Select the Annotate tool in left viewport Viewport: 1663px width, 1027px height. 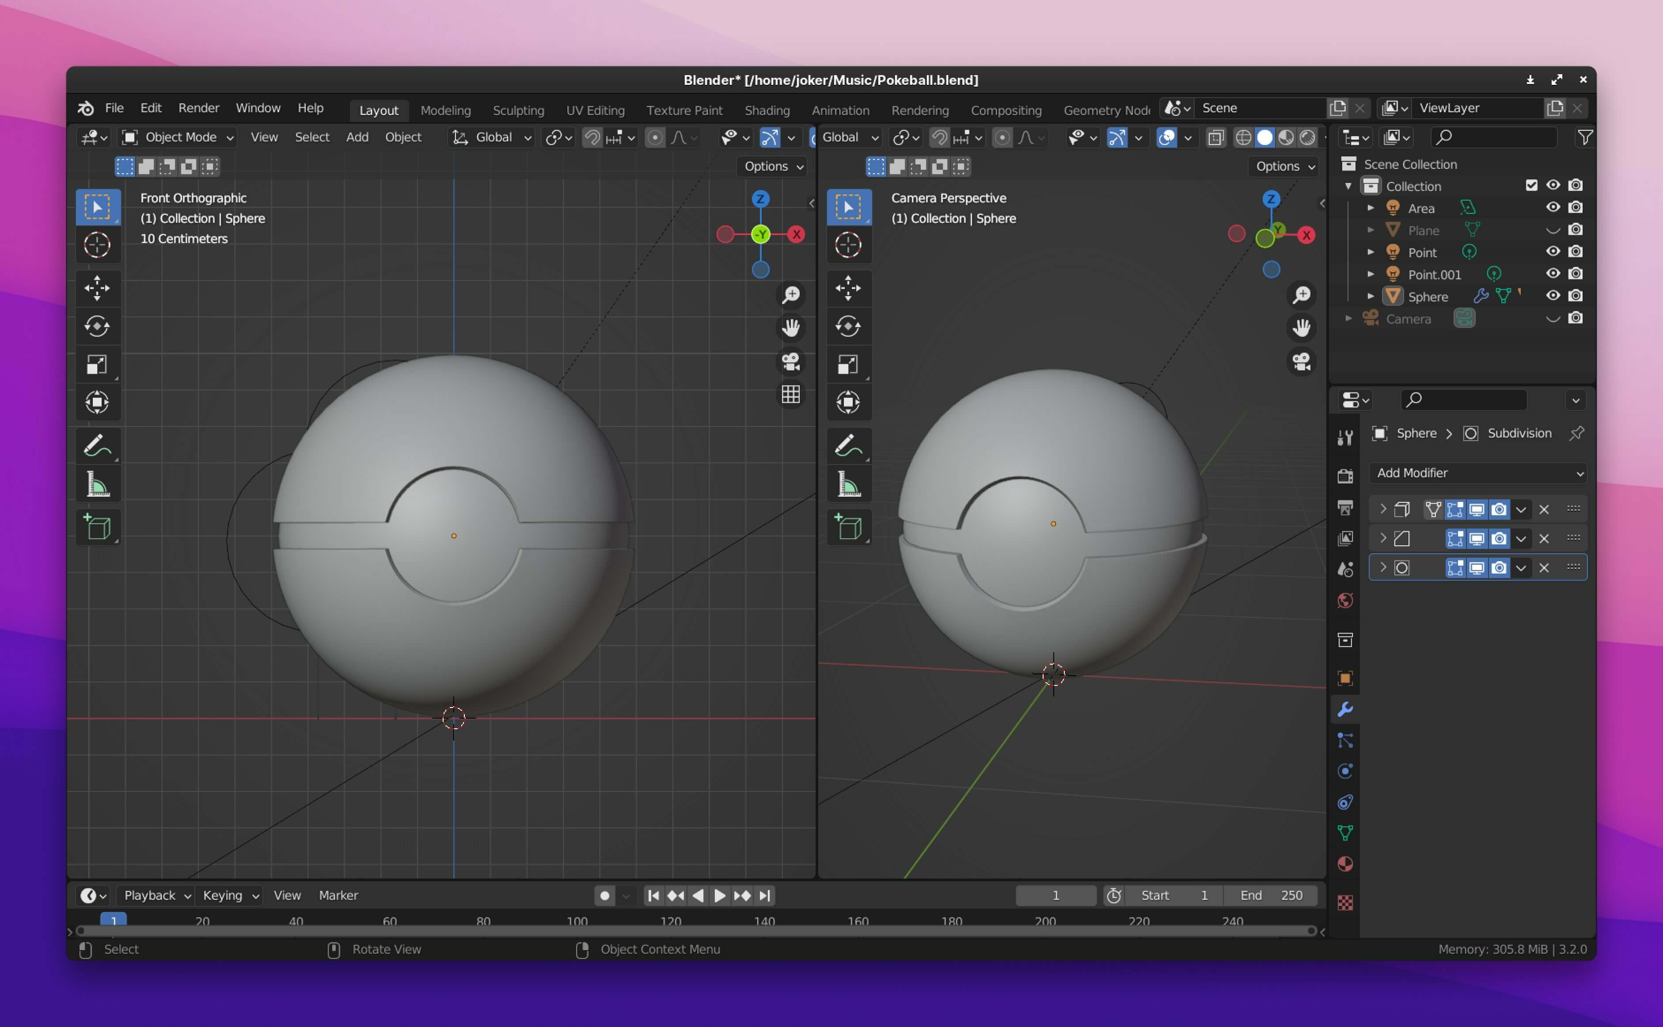(97, 446)
